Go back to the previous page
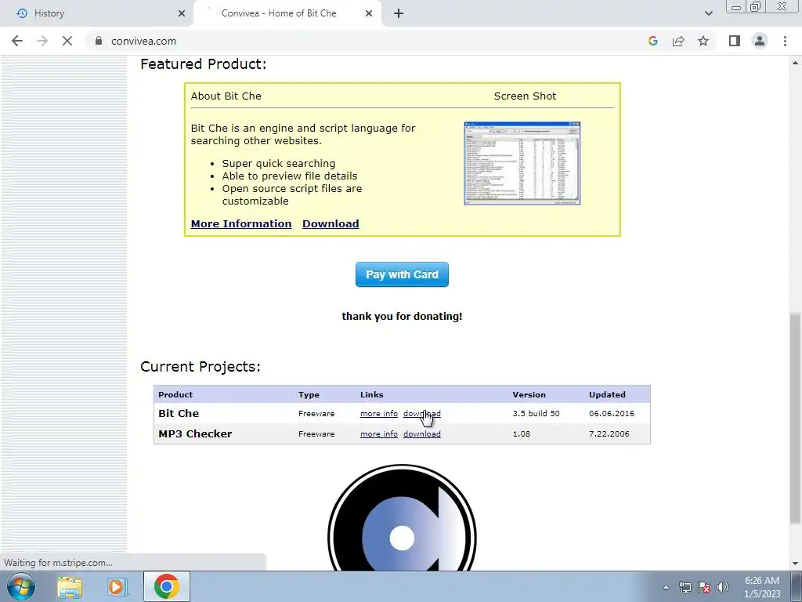 click(17, 41)
